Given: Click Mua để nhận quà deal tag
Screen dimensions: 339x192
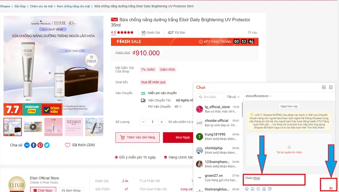Looking at the screenshot, I should (x=153, y=82).
